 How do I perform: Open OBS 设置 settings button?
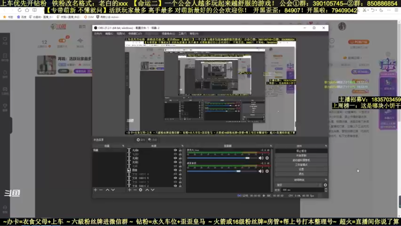click(301, 169)
